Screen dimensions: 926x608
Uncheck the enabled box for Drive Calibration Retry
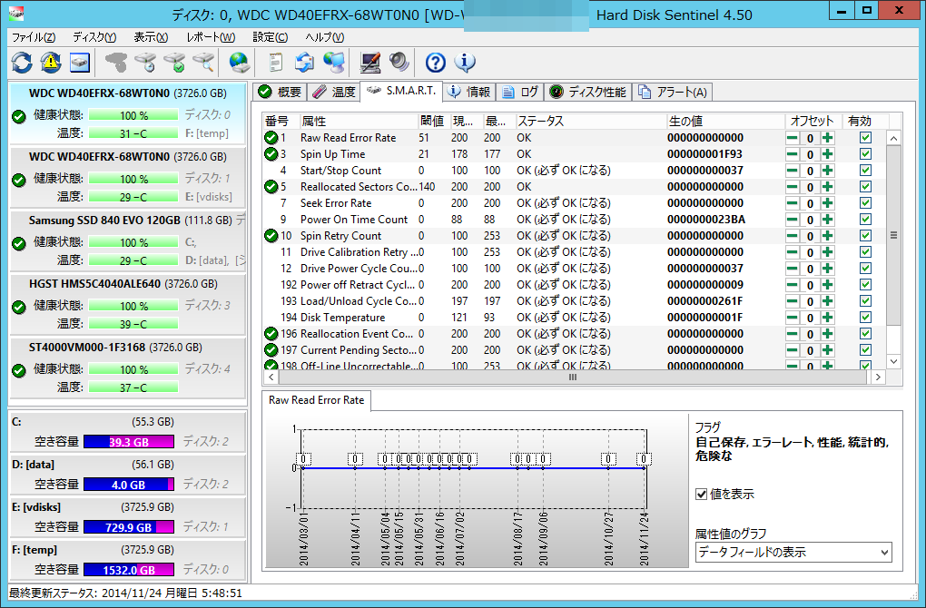point(865,252)
